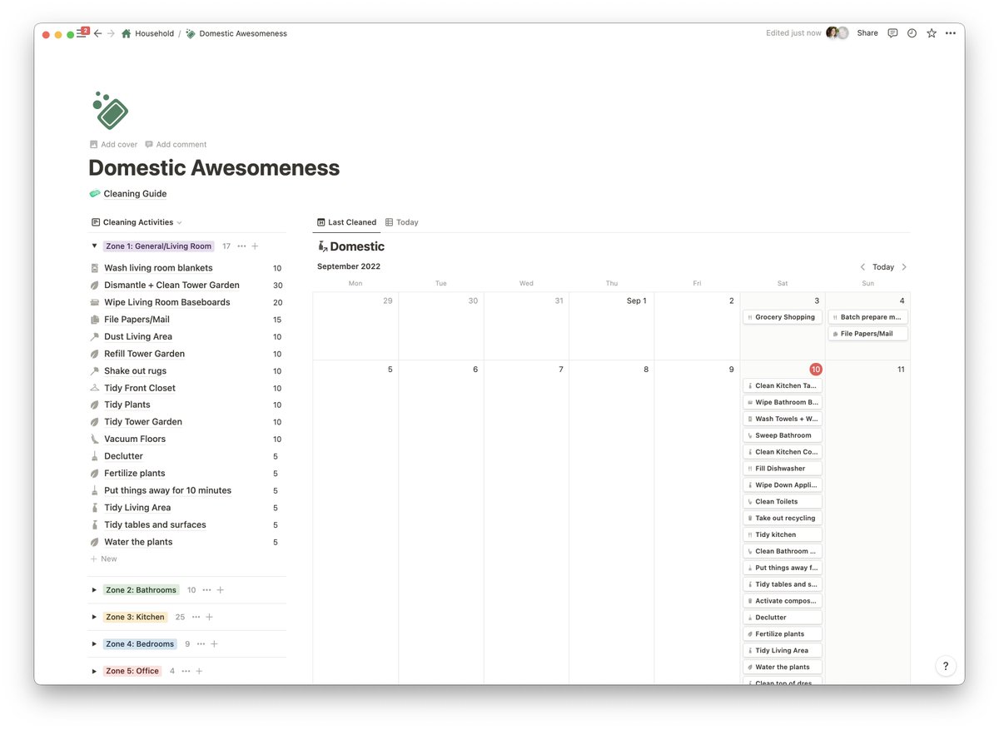The image size is (999, 730).
Task: Expand the Zone 3: Kitchen group
Action: pos(94,617)
